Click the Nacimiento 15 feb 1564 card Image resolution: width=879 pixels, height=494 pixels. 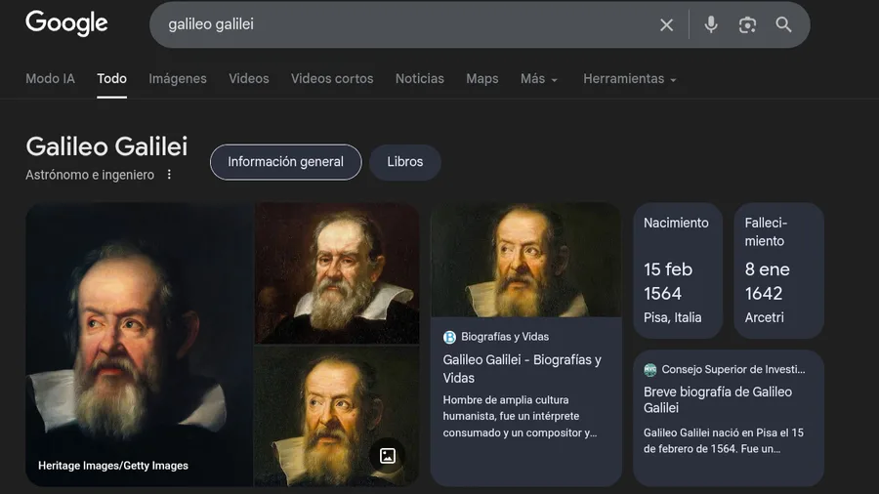pyautogui.click(x=678, y=270)
